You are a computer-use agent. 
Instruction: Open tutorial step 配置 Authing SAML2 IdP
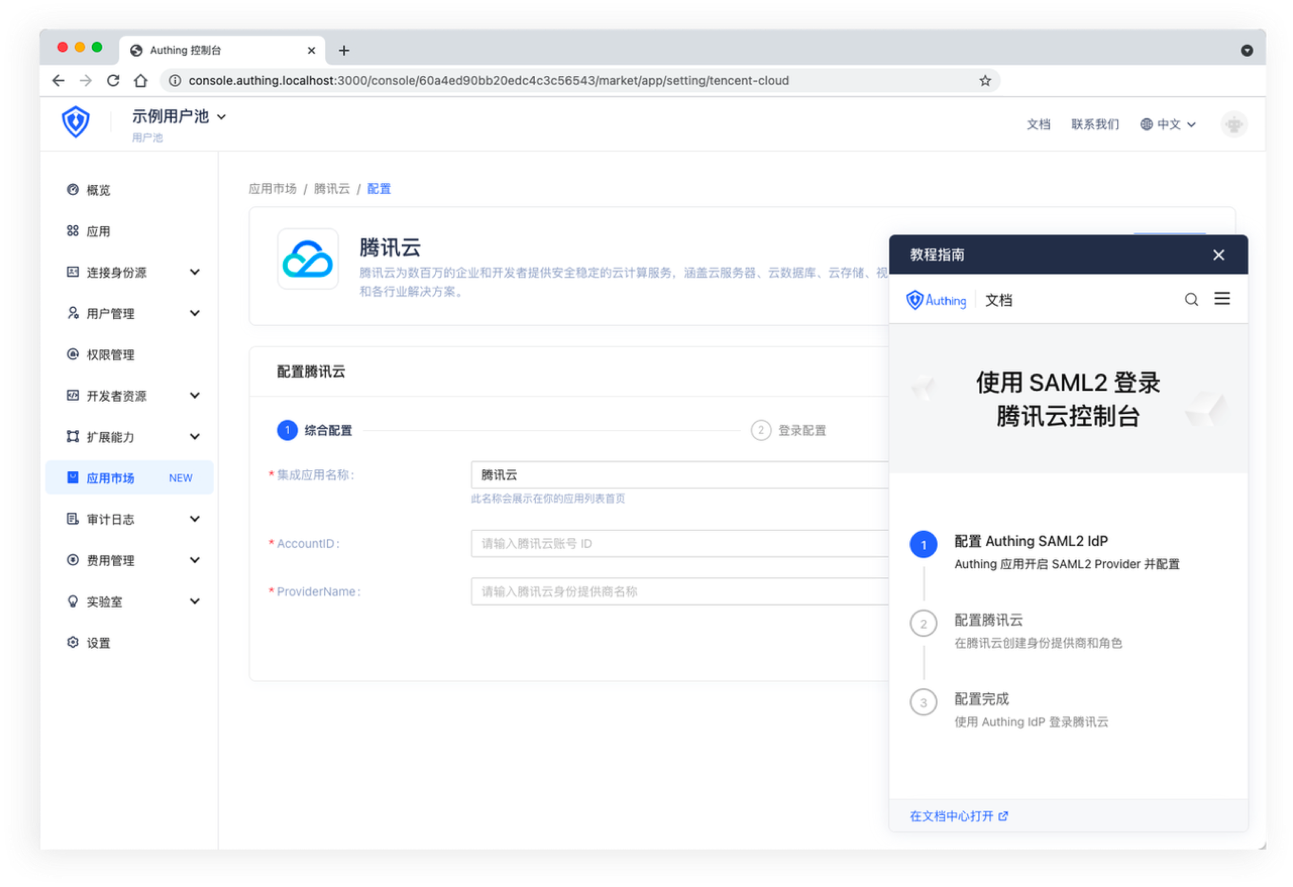(x=1044, y=552)
